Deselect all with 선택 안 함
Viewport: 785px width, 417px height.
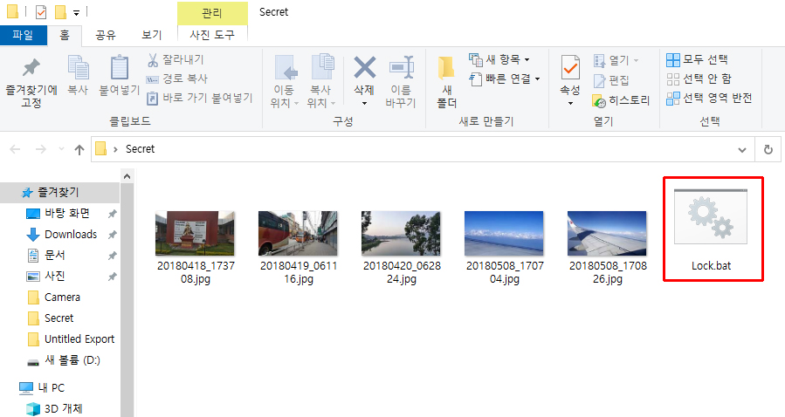tap(699, 79)
